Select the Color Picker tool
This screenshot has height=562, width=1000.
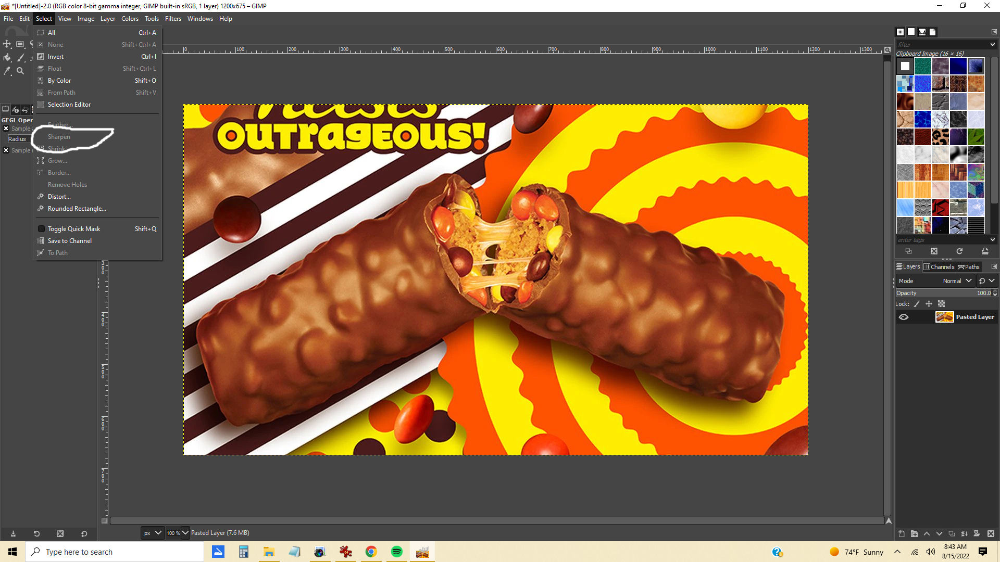pos(7,71)
